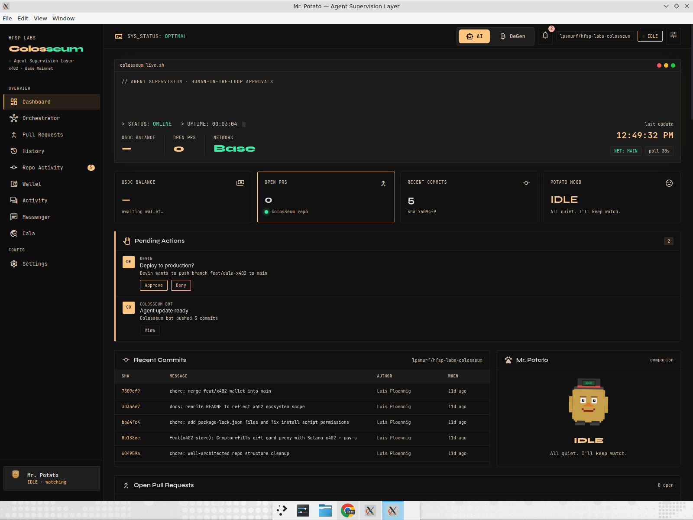Open commit 3d3a6e7
The width and height of the screenshot is (693, 520).
[x=131, y=407]
